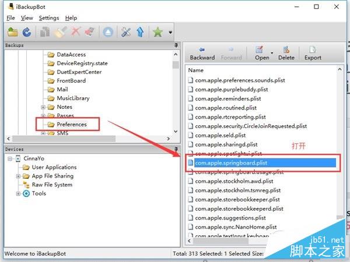Click the open backup folder toolbar icon
The height and width of the screenshot is (262, 350).
point(13,32)
